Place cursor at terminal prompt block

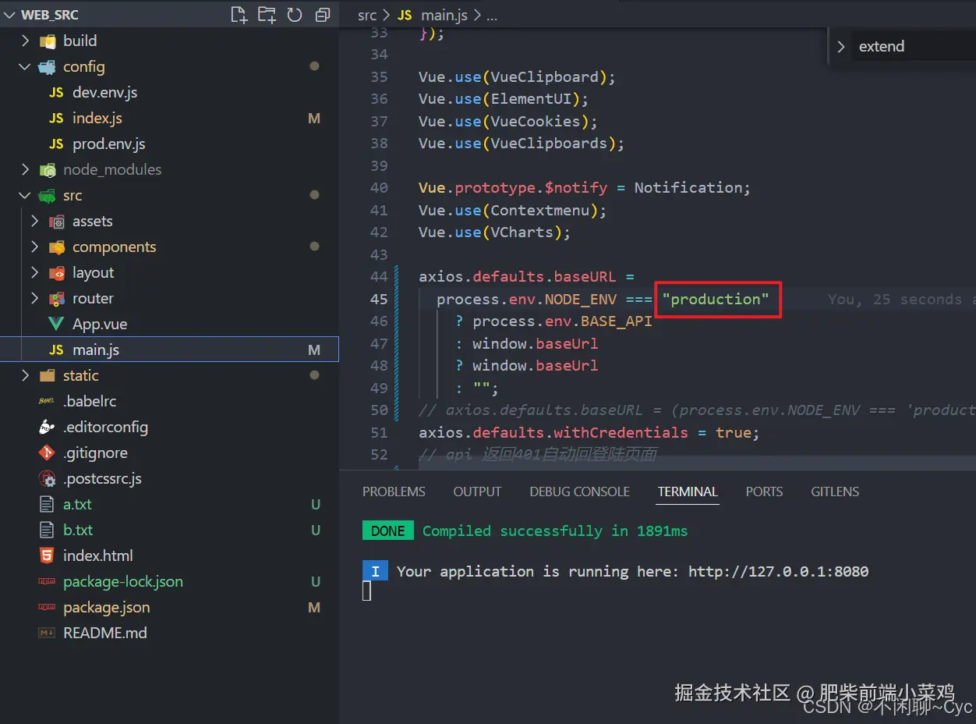[x=367, y=591]
